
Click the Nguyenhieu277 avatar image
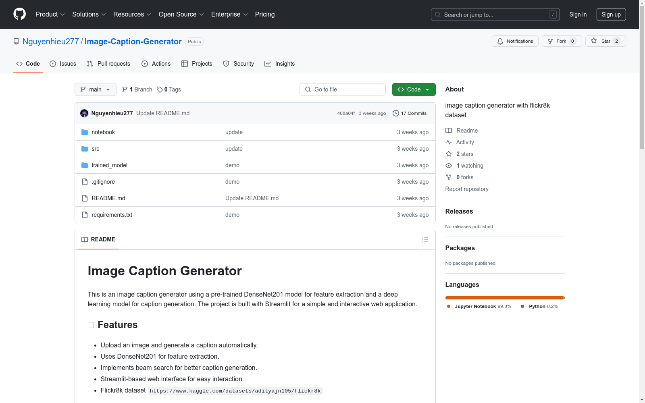(84, 113)
